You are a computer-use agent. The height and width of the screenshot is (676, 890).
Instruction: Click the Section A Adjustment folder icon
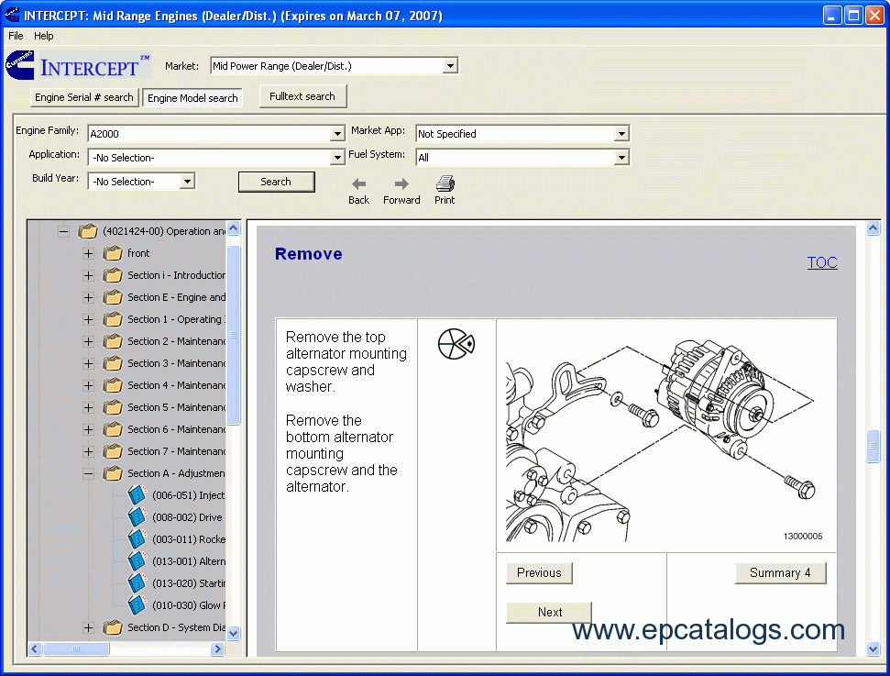tap(113, 473)
